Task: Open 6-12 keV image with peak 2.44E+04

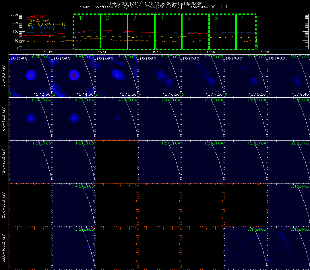Action: tap(159, 119)
